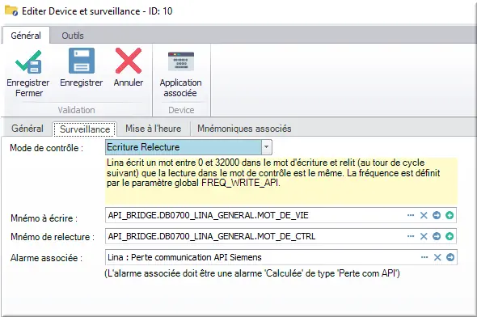The image size is (477, 317).
Task: Browse with ellipsis icon in Alarme associée row
Action: 424,257
